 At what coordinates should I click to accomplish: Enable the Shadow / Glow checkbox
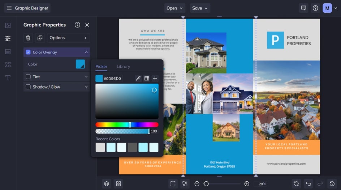click(x=28, y=87)
